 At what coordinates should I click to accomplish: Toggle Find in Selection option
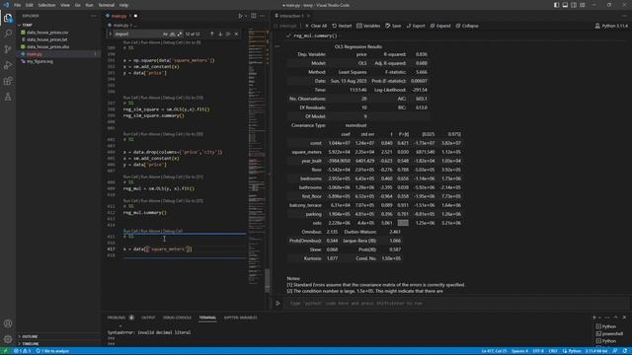pyautogui.click(x=228, y=35)
